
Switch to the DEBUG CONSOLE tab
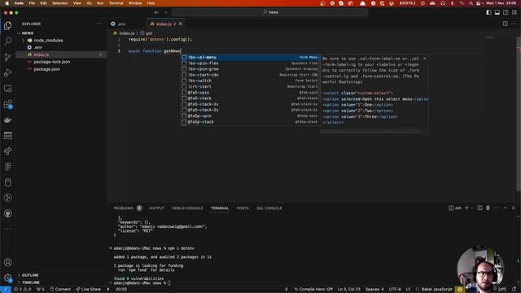pyautogui.click(x=187, y=208)
